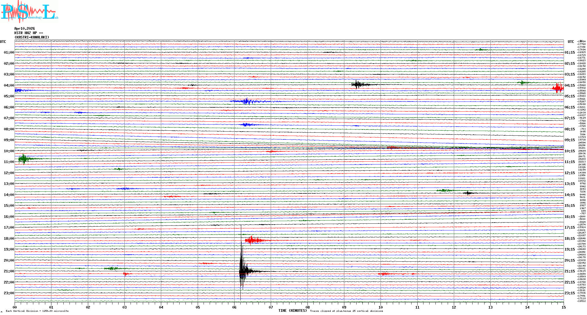The width and height of the screenshot is (587, 315).
Task: Click the (KASTRI-KANALAKI) station name text
Action: [x=32, y=37]
